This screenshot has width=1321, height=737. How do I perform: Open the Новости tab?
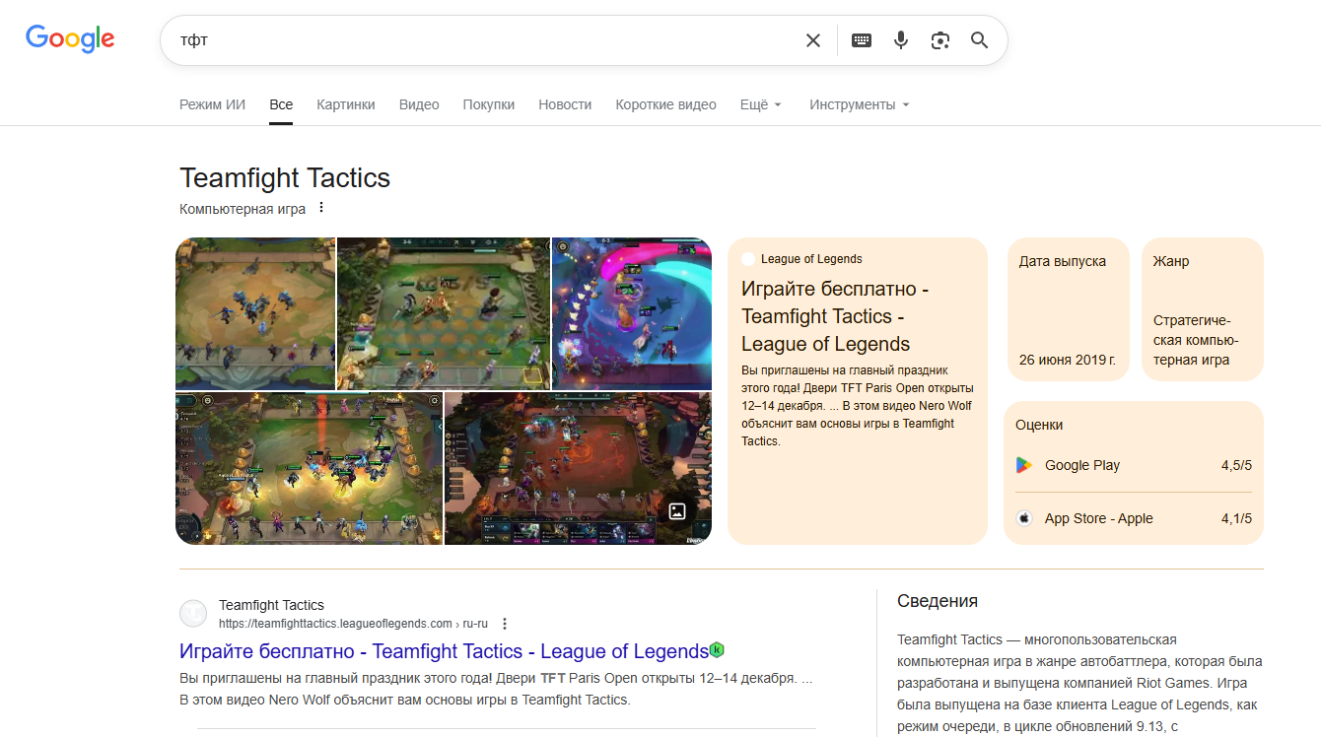pyautogui.click(x=565, y=104)
